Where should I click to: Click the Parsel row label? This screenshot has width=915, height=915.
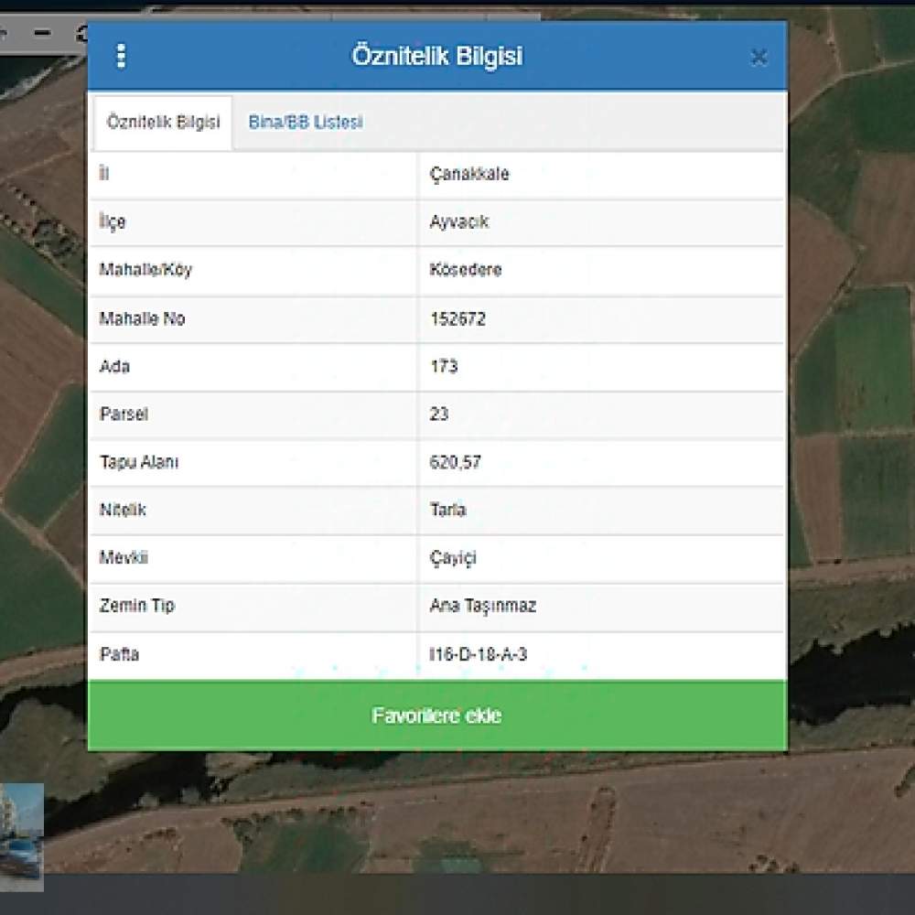pyautogui.click(x=124, y=414)
